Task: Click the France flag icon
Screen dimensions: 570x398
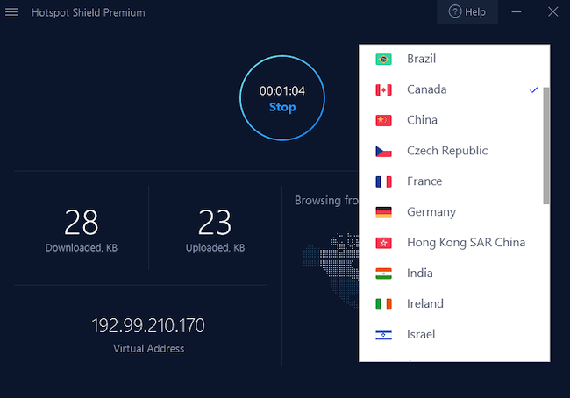Action: (383, 181)
